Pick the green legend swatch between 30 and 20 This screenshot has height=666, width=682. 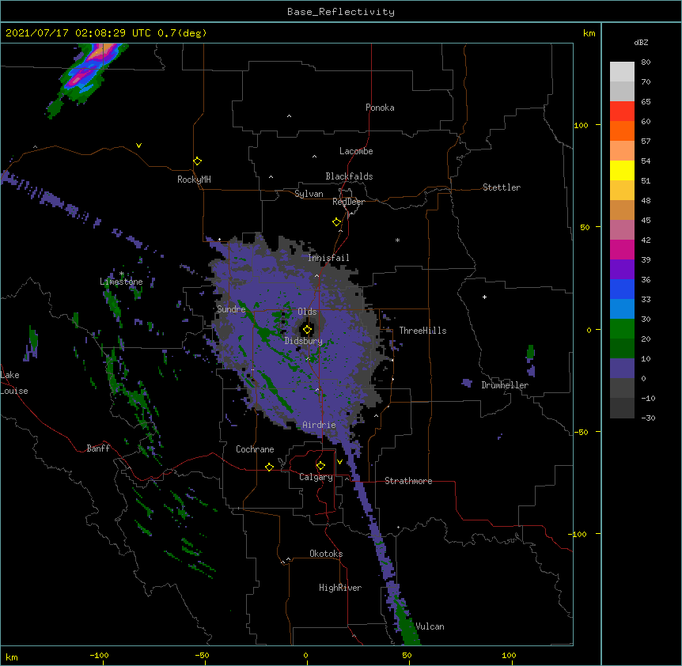click(622, 329)
